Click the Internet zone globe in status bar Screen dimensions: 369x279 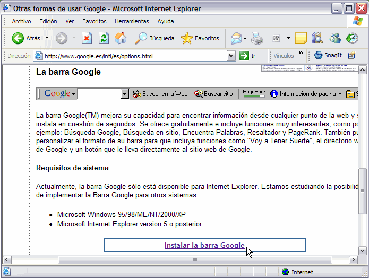point(286,272)
